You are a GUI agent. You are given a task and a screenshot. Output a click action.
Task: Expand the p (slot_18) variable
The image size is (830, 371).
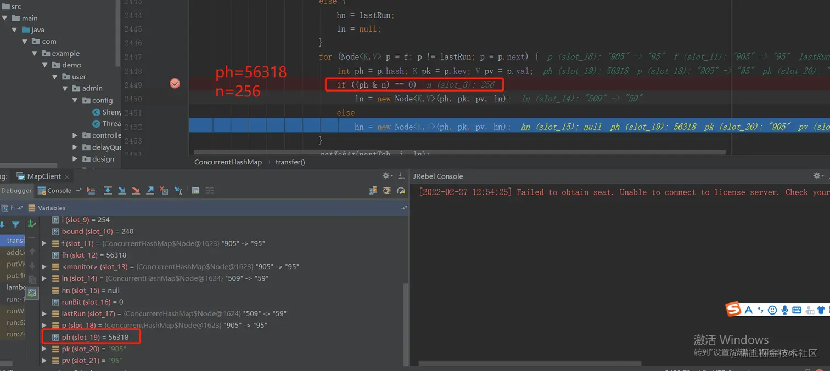[x=44, y=325]
